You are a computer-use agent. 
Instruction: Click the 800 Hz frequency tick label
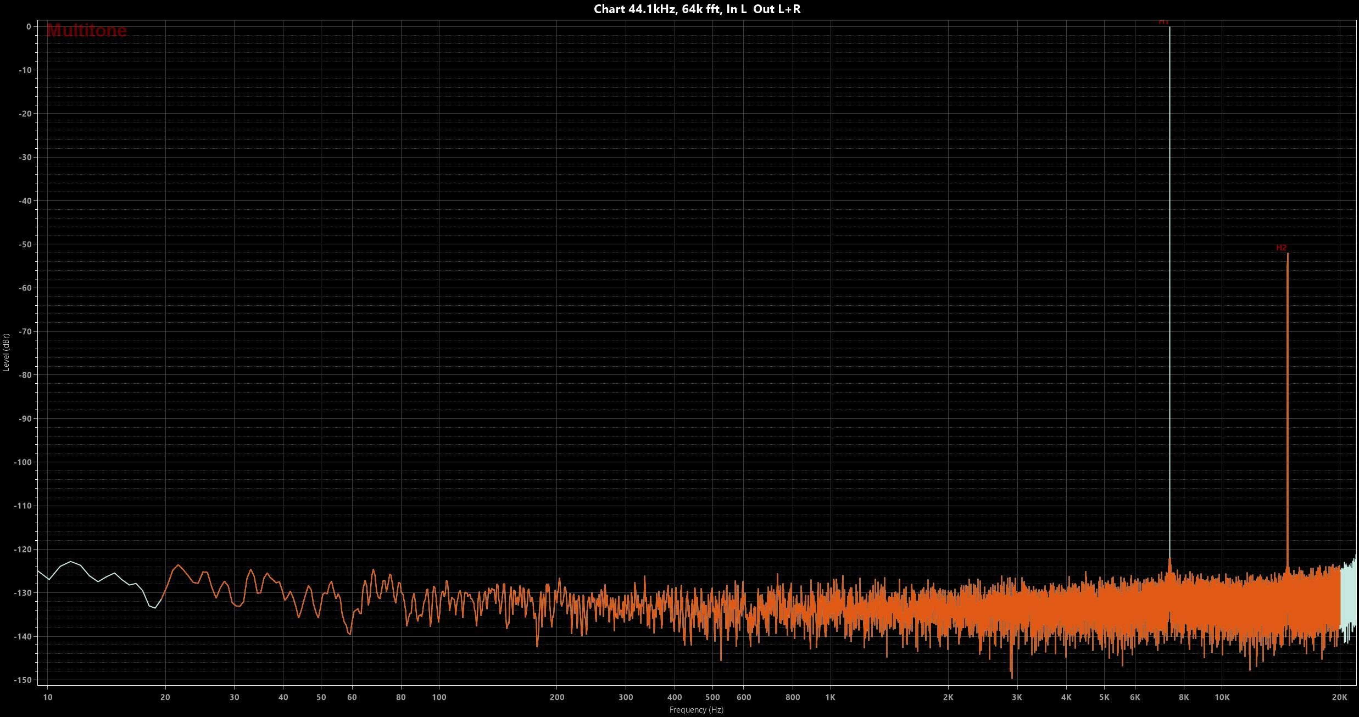coord(793,698)
